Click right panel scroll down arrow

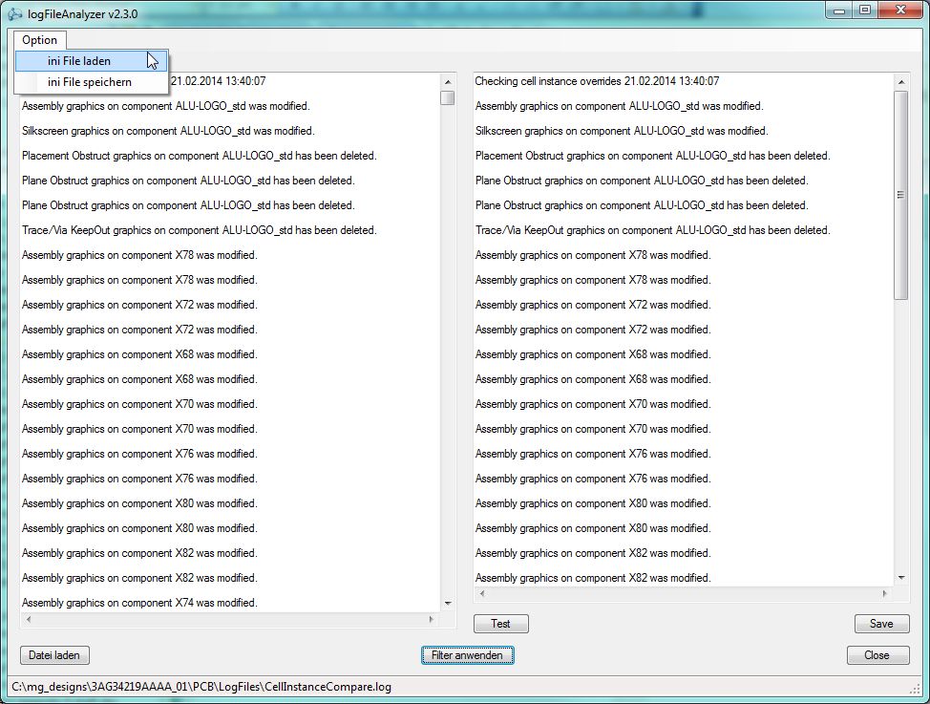pyautogui.click(x=900, y=578)
